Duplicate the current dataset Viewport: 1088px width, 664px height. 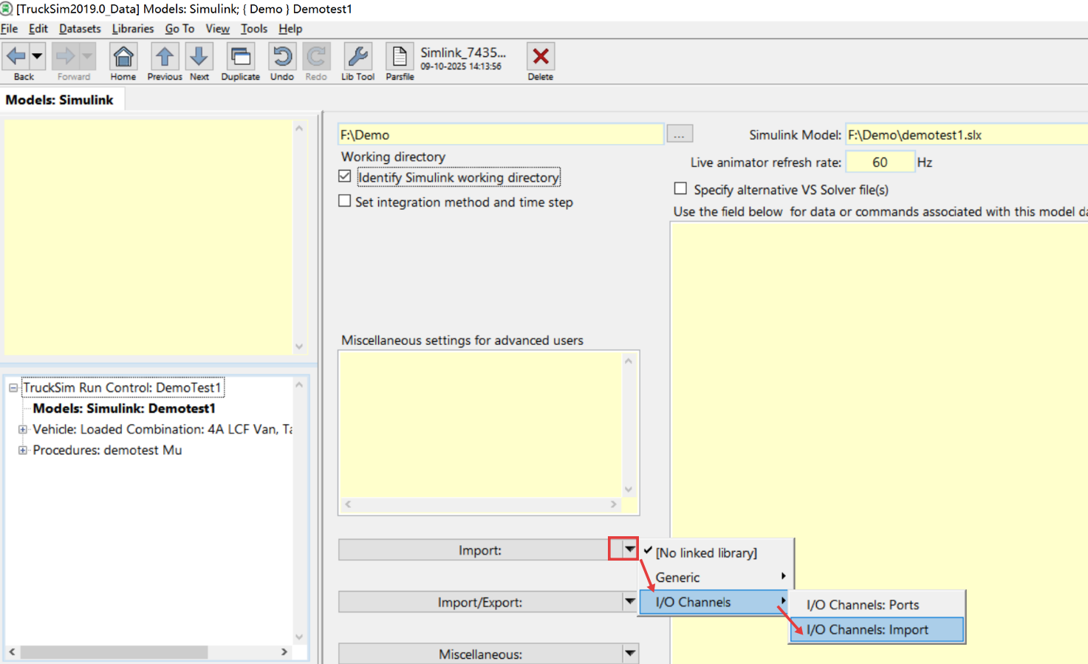(240, 56)
